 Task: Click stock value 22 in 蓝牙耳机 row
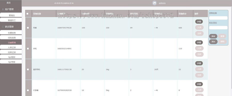point(180,69)
